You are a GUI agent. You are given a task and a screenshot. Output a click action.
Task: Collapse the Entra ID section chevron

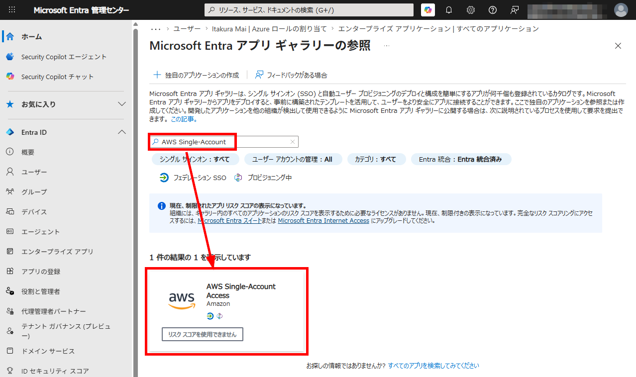[x=121, y=132]
